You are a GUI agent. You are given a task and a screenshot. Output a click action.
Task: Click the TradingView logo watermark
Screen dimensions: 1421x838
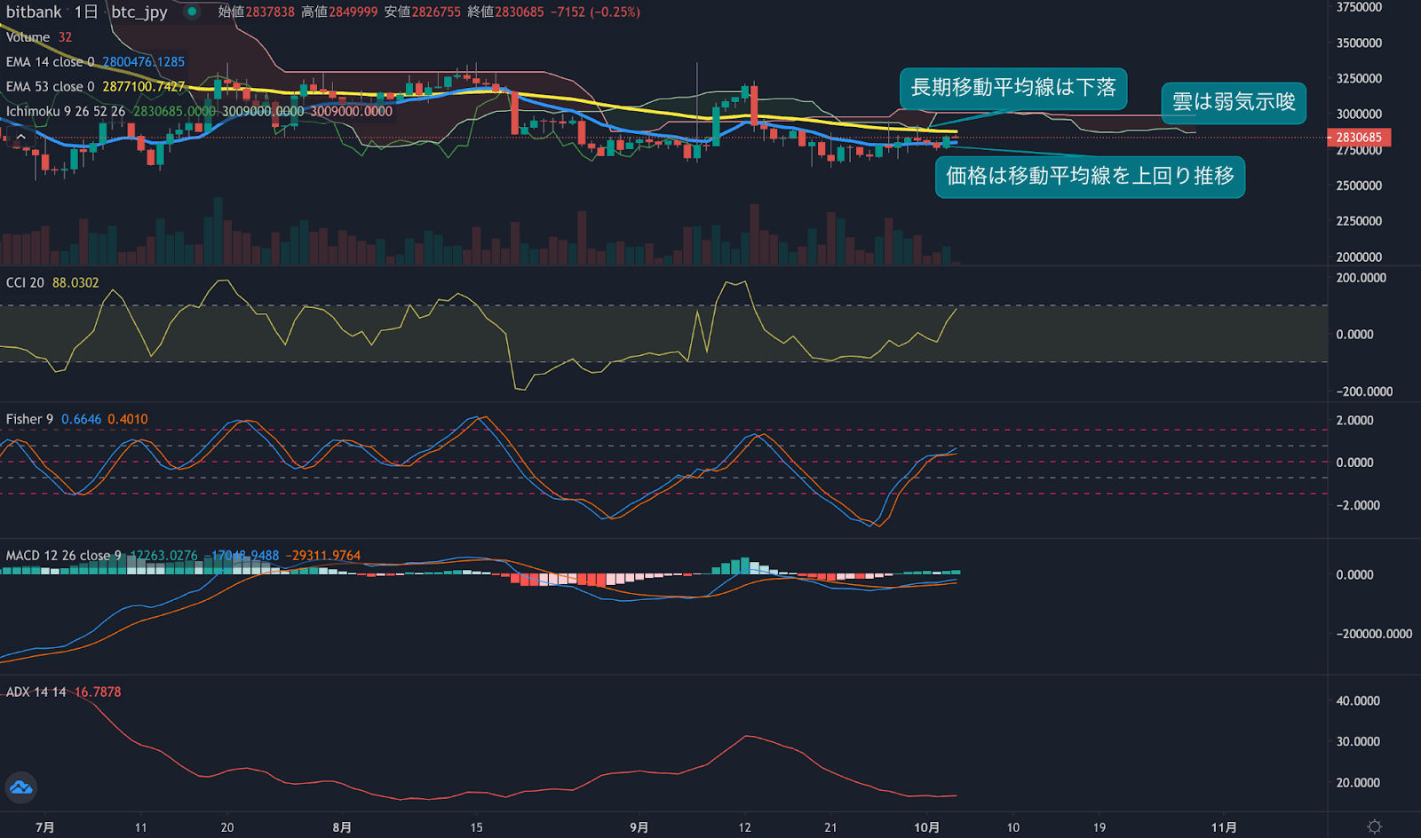[22, 787]
